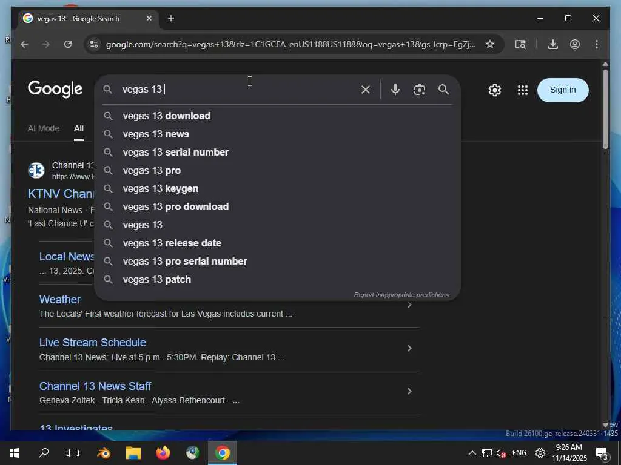
Task: Open the Channel 13 News Staff sitelink
Action: pyautogui.click(x=95, y=386)
